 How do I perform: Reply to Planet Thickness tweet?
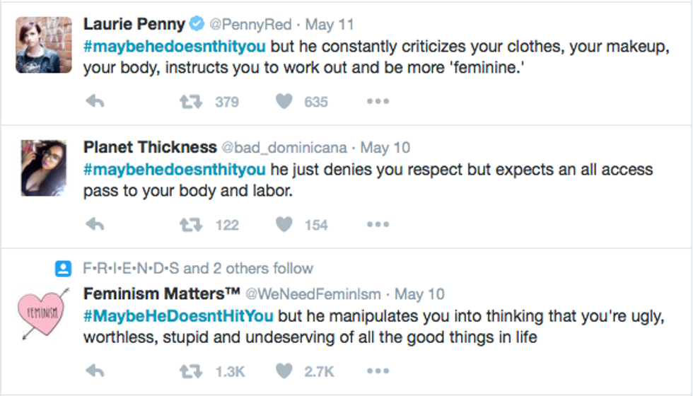[95, 225]
